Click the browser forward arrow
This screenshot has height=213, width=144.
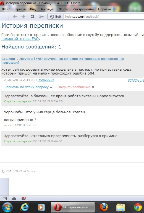pos(23,17)
